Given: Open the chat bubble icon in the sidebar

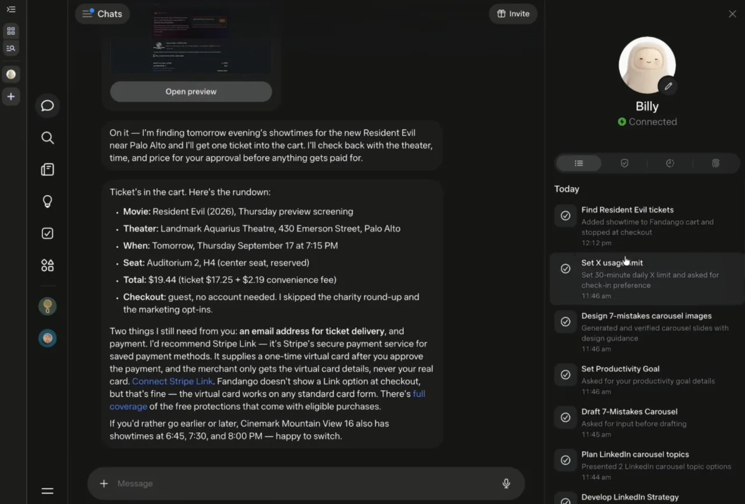Looking at the screenshot, I should click(x=48, y=105).
